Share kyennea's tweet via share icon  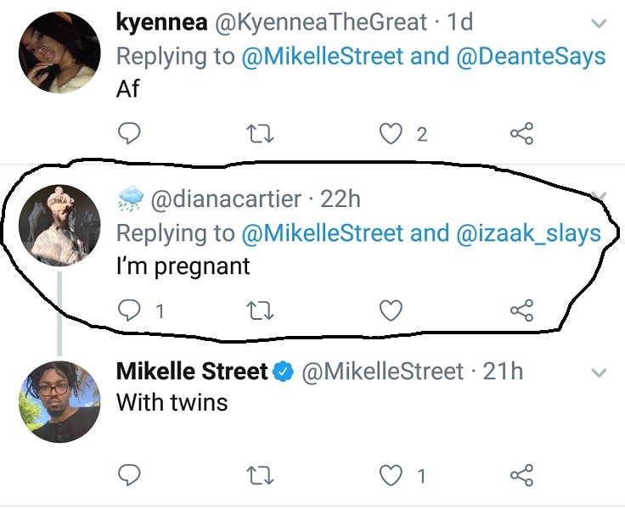click(x=521, y=133)
